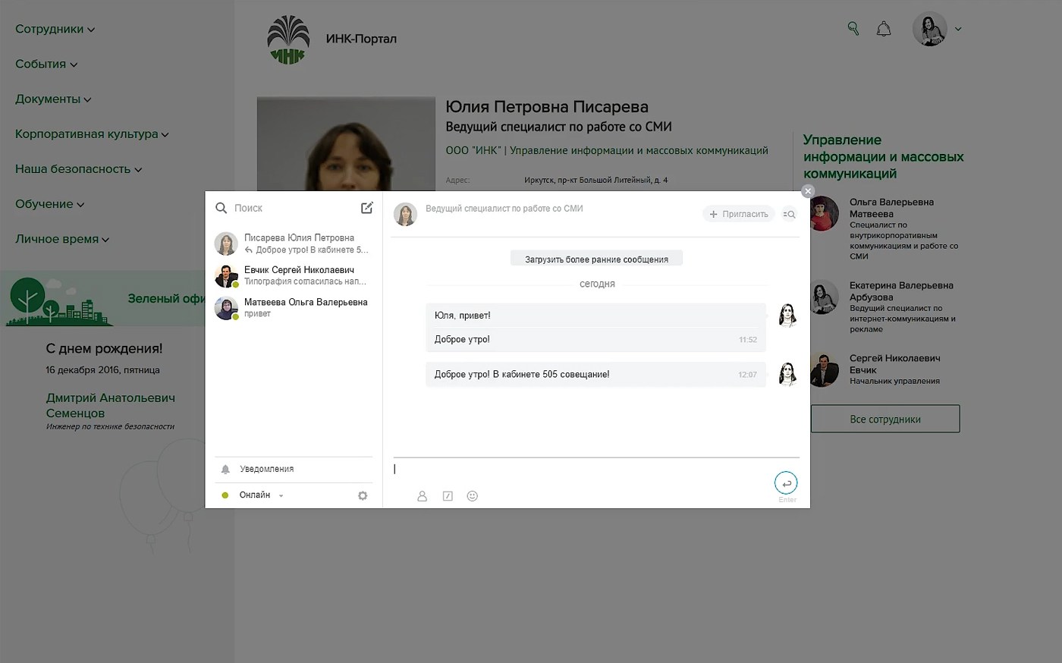Click the compose new message icon
1062x663 pixels.
click(x=366, y=208)
